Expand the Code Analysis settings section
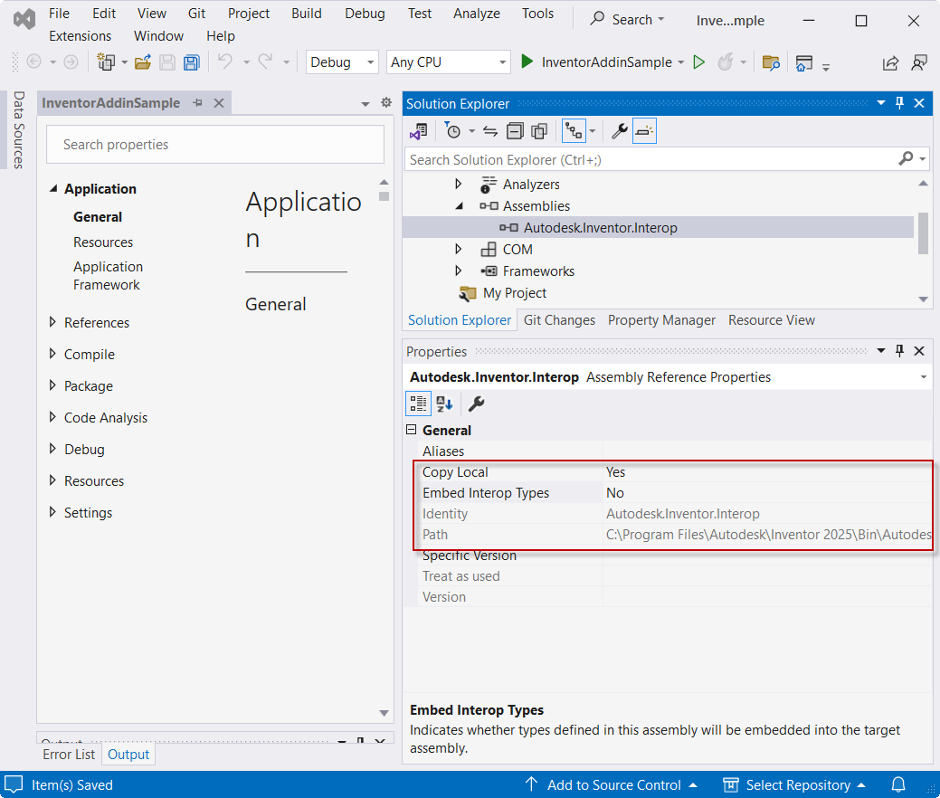Viewport: 940px width, 798px height. [52, 417]
